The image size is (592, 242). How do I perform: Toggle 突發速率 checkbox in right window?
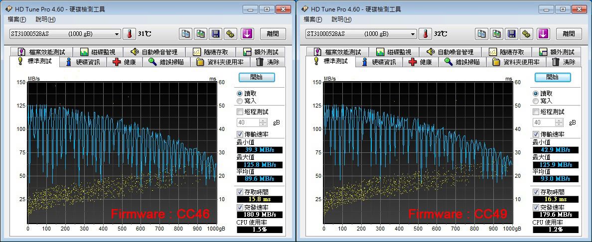point(536,207)
